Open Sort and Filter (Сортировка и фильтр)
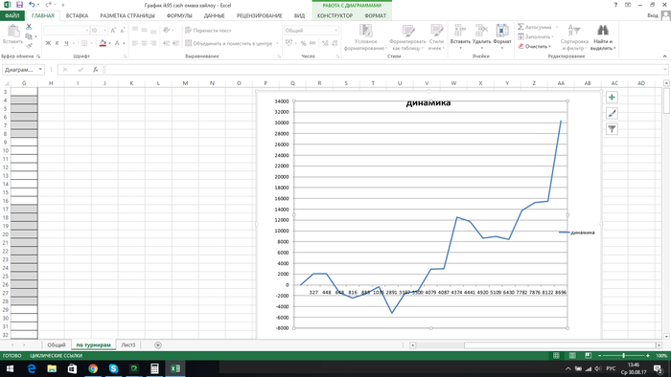Viewport: 671px width, 377px height. tap(574, 37)
